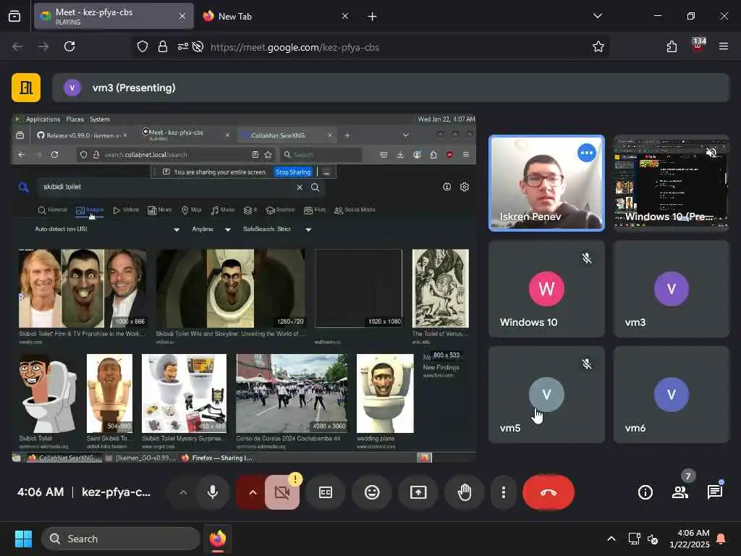Open tracking protection shield icon
This screenshot has height=556, width=741.
143,46
